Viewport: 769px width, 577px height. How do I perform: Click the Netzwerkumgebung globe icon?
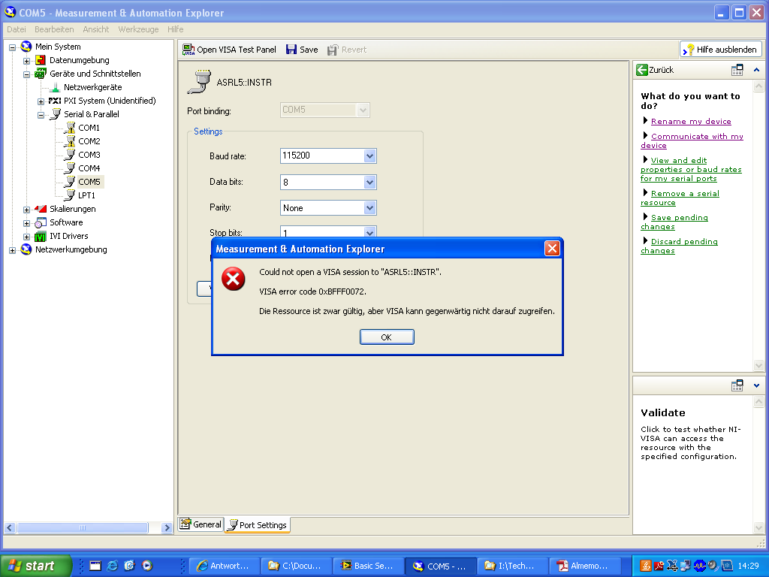pyautogui.click(x=26, y=249)
